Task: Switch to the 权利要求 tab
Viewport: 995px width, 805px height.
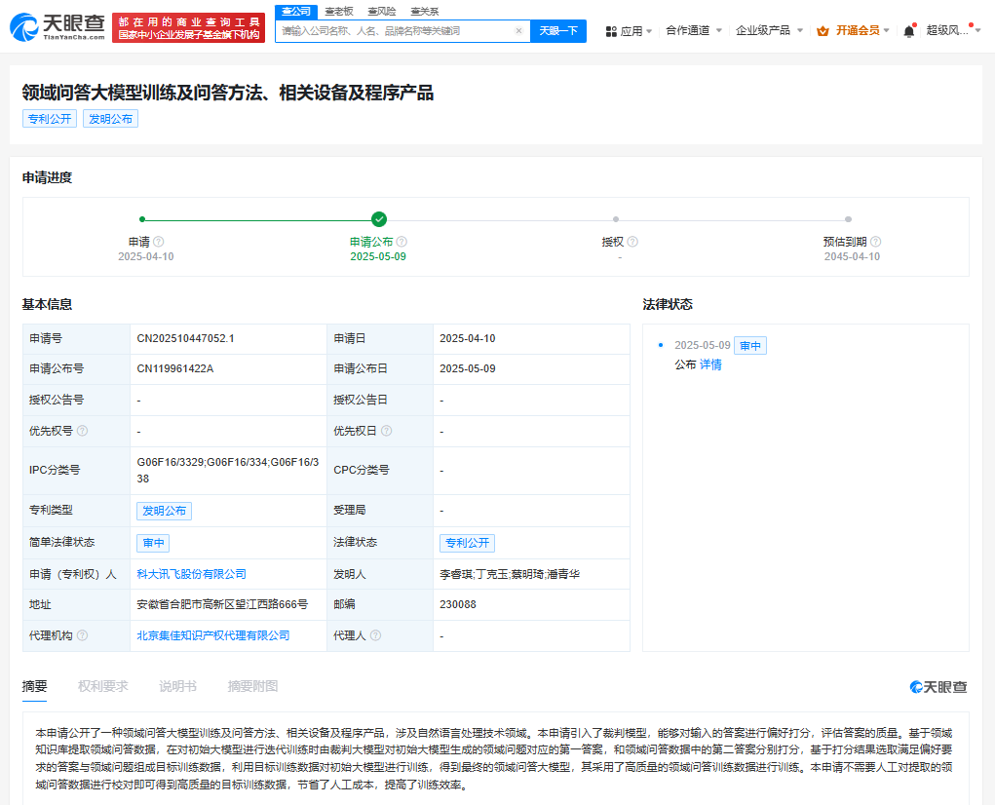Action: [x=102, y=686]
